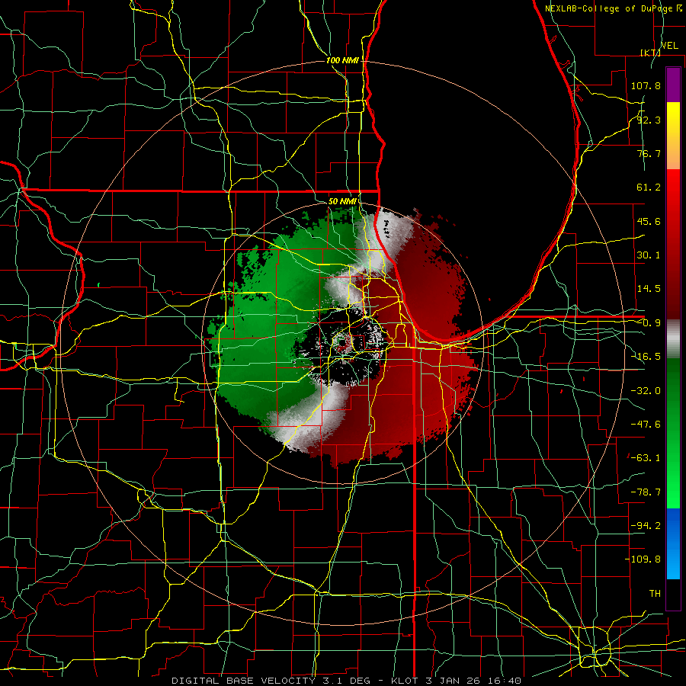The width and height of the screenshot is (686, 686).
Task: Click the 45.6 velocity scale value
Action: click(649, 221)
